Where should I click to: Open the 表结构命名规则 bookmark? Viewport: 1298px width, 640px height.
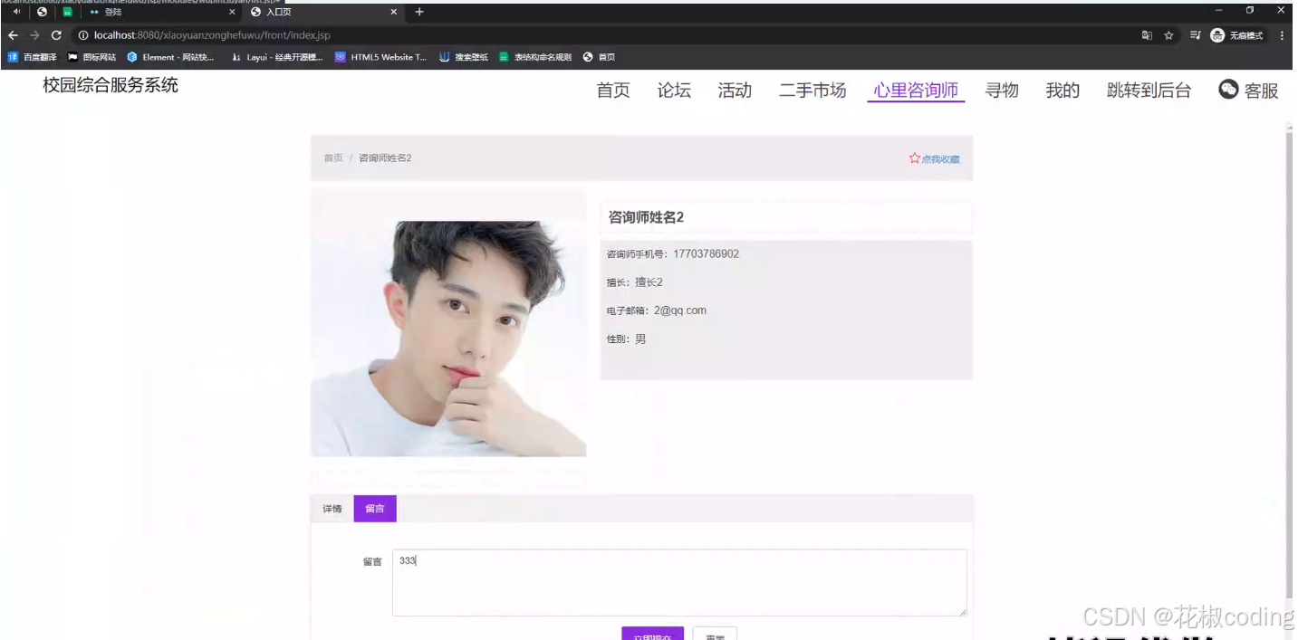point(535,57)
